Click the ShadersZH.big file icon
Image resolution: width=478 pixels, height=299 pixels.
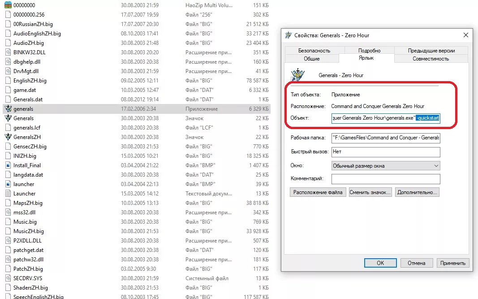(8, 288)
